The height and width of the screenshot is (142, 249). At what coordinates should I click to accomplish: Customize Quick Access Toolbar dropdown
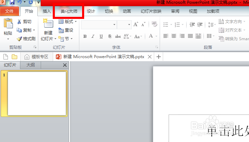tap(38, 2)
